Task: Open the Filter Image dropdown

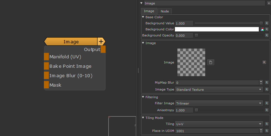Action: click(219, 103)
